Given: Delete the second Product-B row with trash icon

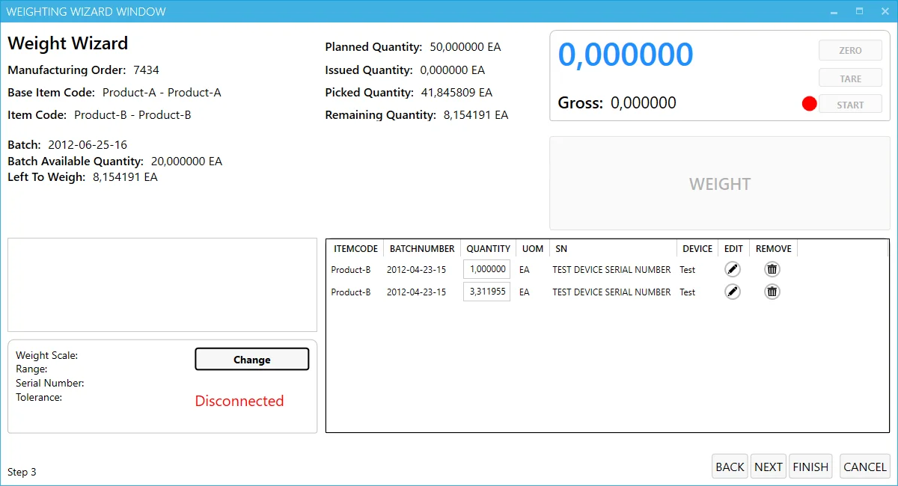Looking at the screenshot, I should click(772, 292).
